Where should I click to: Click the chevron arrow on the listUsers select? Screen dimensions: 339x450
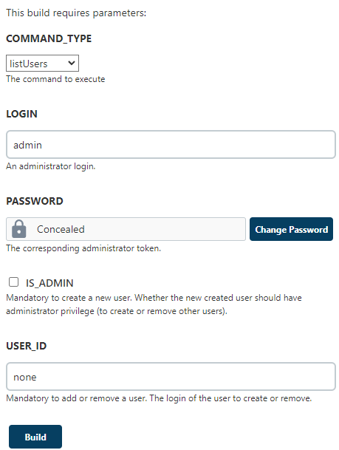click(x=72, y=63)
